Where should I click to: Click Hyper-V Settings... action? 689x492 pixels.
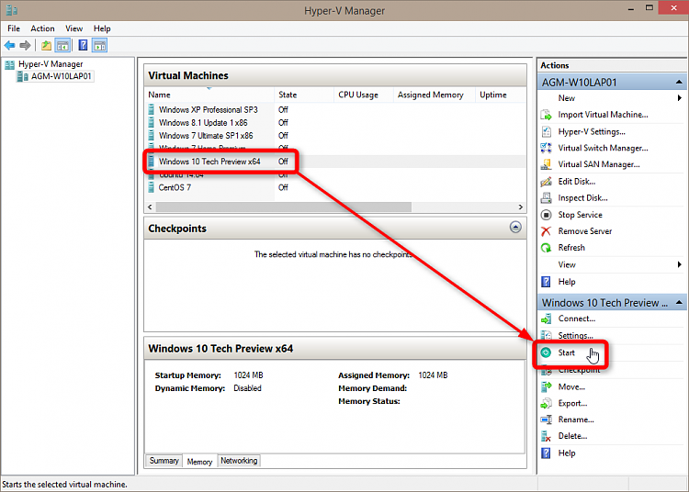click(x=592, y=131)
